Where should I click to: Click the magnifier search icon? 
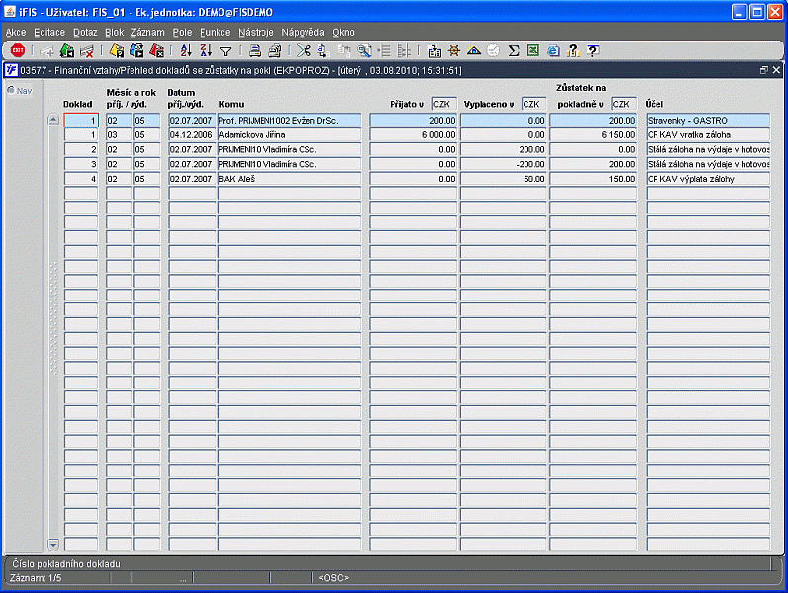[x=365, y=50]
